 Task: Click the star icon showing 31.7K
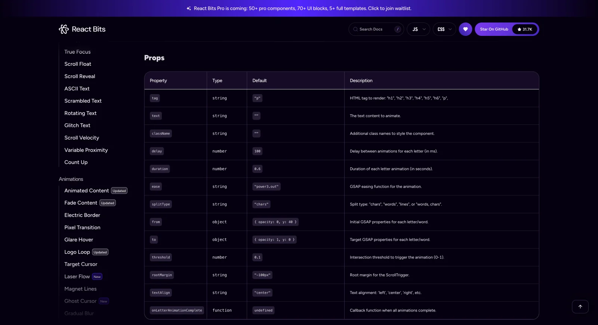520,30
